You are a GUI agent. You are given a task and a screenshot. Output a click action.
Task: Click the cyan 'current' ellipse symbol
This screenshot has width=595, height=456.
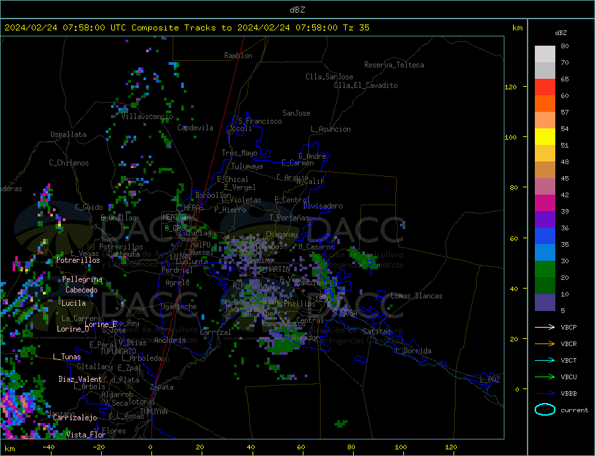(545, 410)
